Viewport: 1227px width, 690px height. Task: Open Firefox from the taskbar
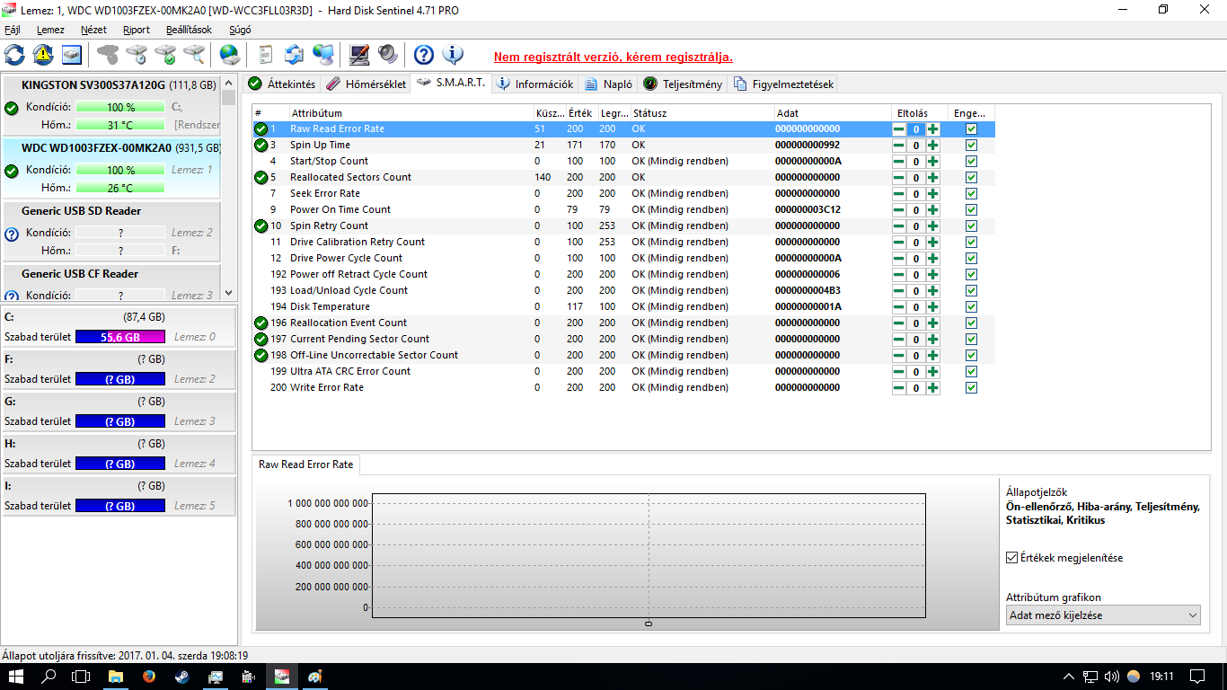coord(149,676)
